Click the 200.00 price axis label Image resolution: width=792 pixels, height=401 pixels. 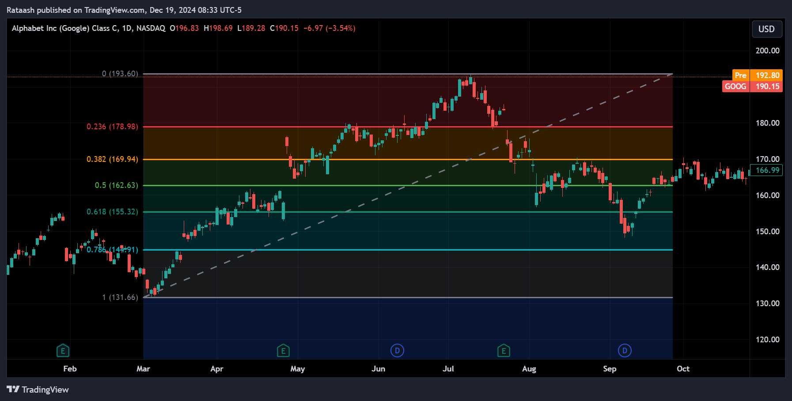pyautogui.click(x=767, y=51)
